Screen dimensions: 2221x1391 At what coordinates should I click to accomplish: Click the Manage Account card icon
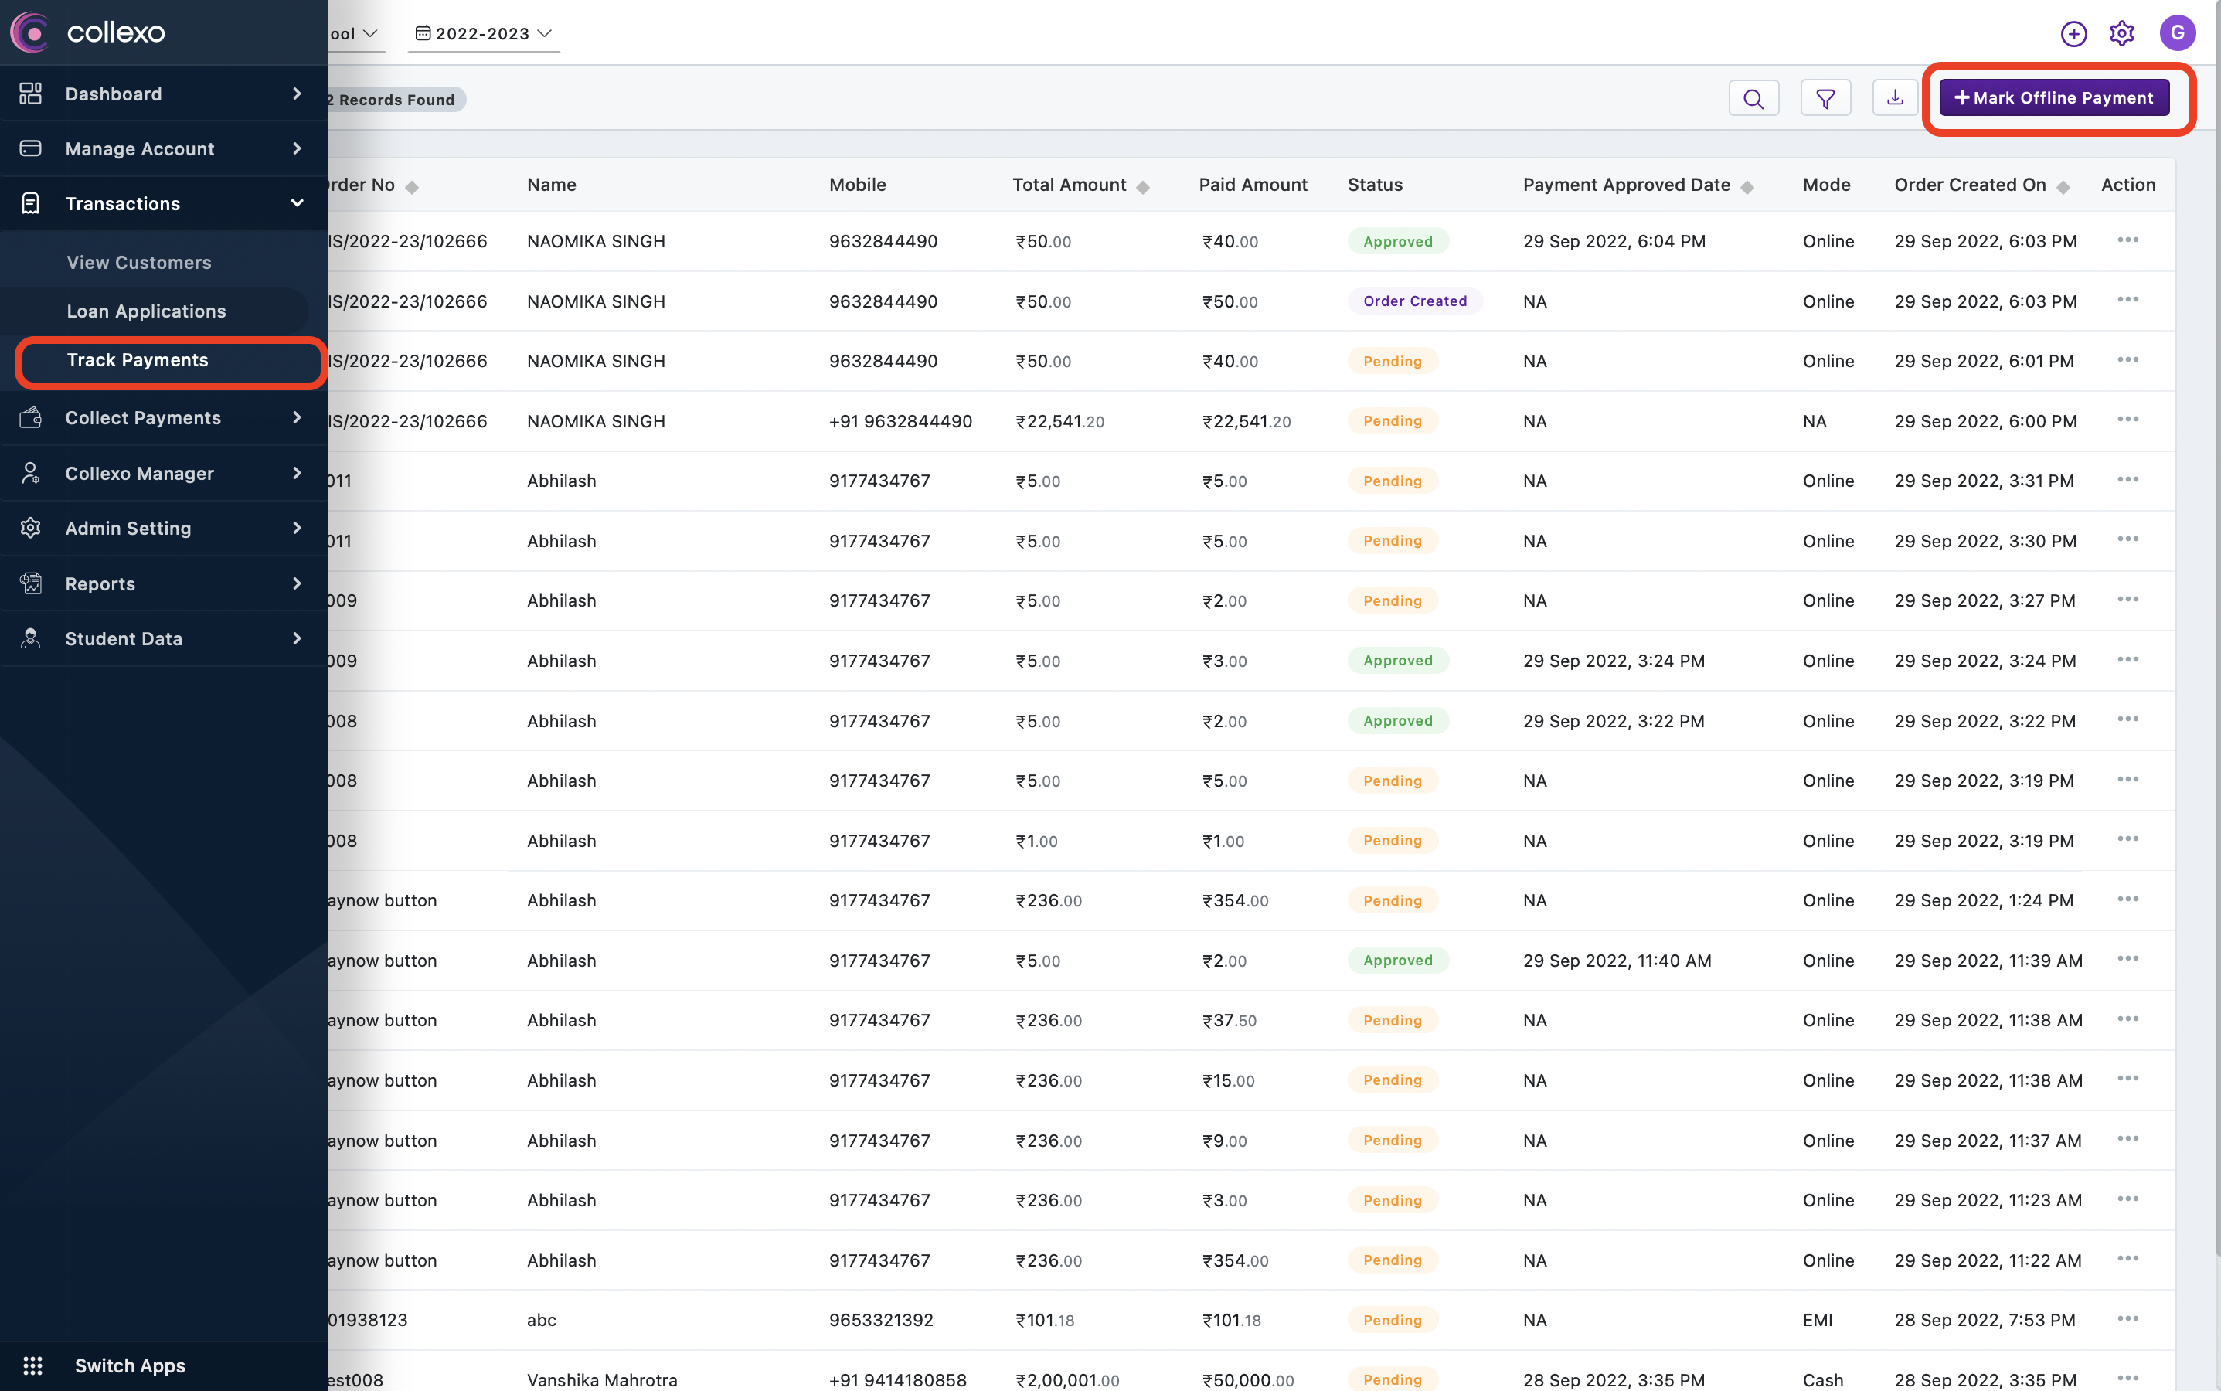[x=30, y=148]
